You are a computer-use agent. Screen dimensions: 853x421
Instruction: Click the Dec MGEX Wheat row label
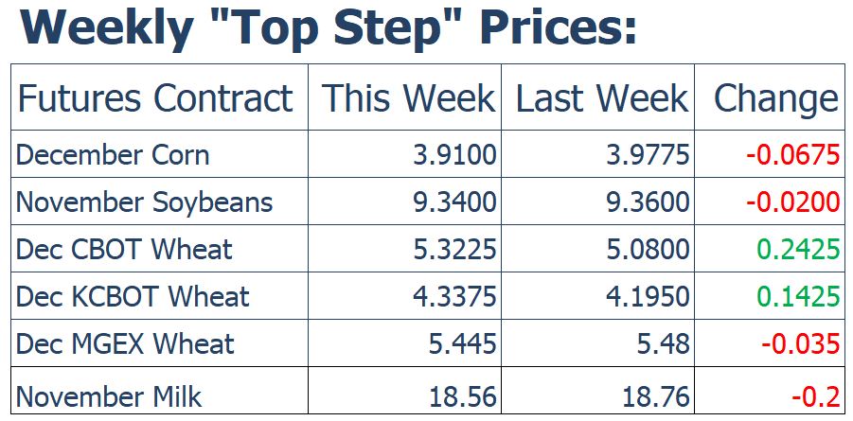tap(125, 343)
